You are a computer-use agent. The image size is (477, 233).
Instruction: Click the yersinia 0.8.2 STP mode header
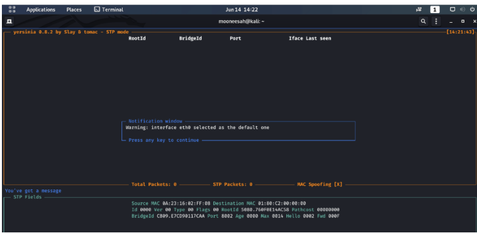pyautogui.click(x=71, y=32)
